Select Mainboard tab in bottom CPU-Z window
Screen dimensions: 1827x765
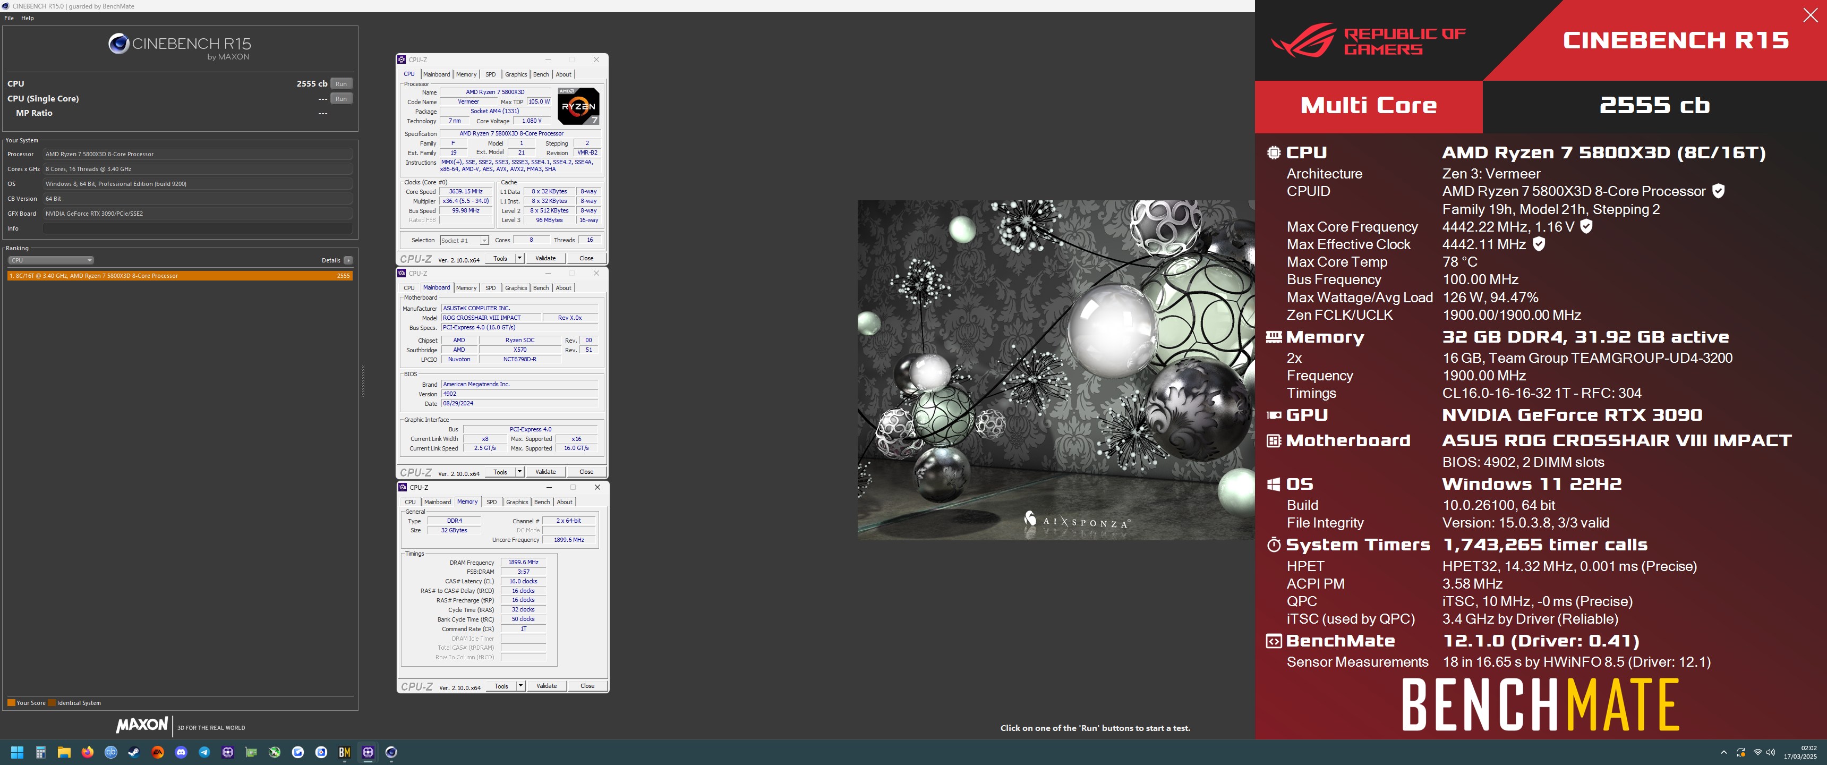point(438,503)
